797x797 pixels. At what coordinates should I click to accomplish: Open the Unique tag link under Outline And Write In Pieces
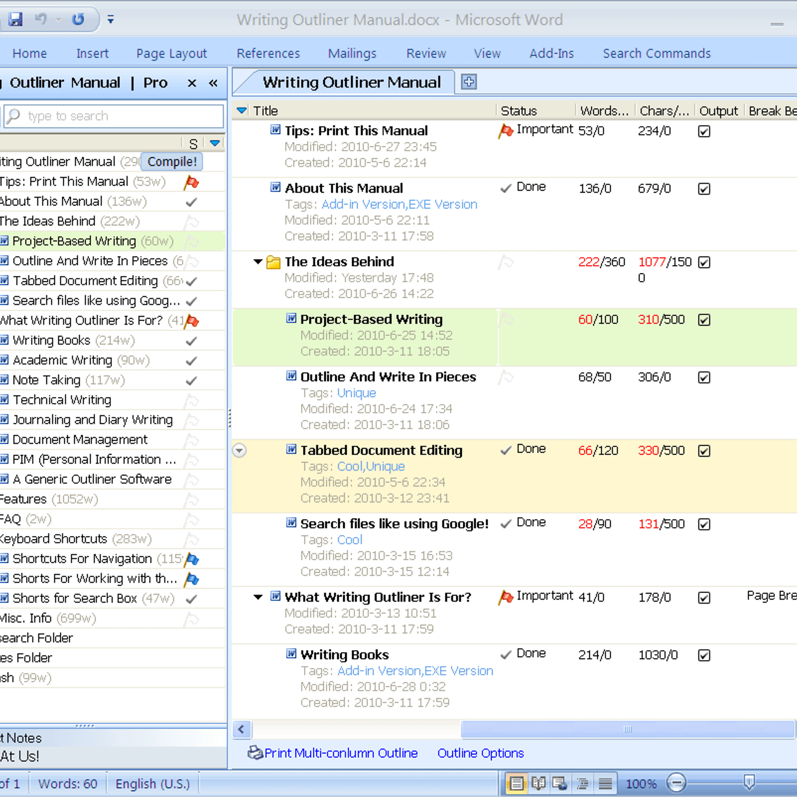point(357,393)
